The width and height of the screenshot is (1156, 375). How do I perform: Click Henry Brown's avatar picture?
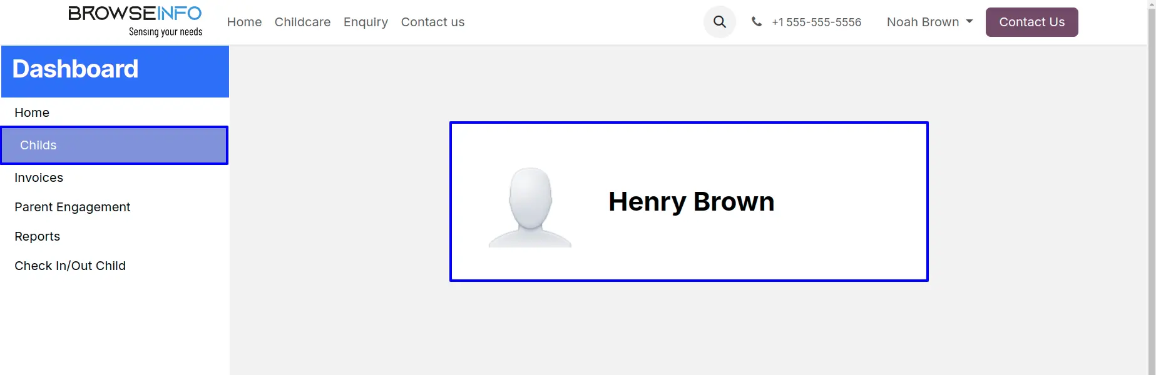tap(530, 207)
